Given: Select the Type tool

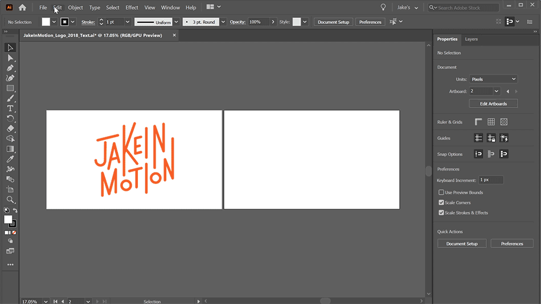Looking at the screenshot, I should [x=10, y=108].
